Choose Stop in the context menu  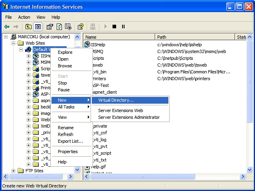tap(71, 83)
